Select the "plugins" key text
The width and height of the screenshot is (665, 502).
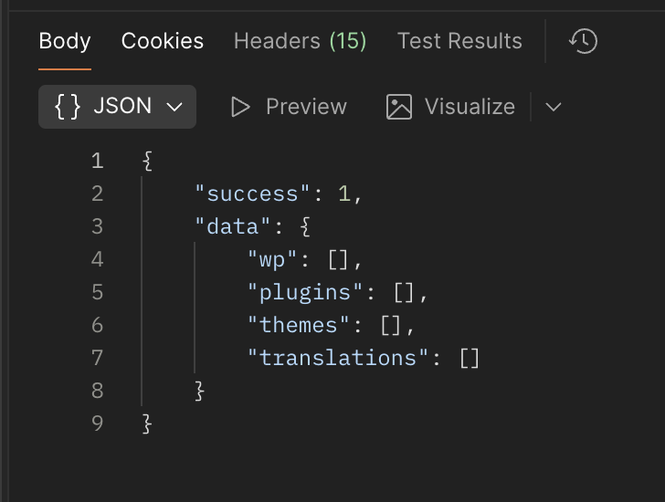306,292
